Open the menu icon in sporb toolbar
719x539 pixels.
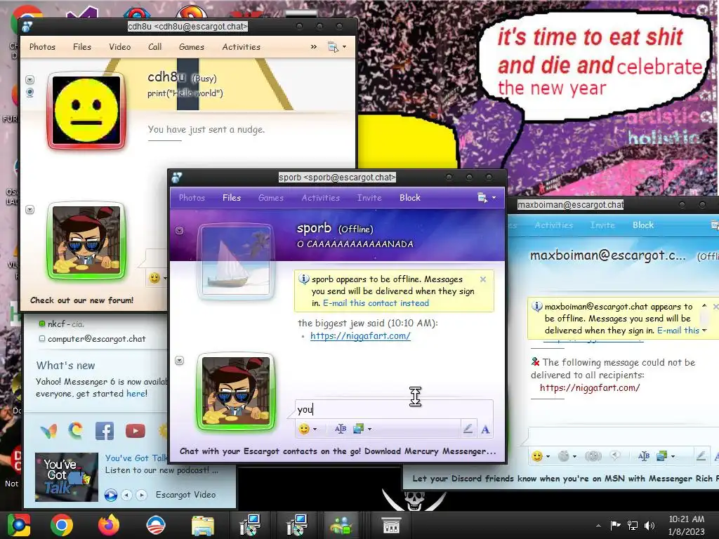(x=482, y=198)
